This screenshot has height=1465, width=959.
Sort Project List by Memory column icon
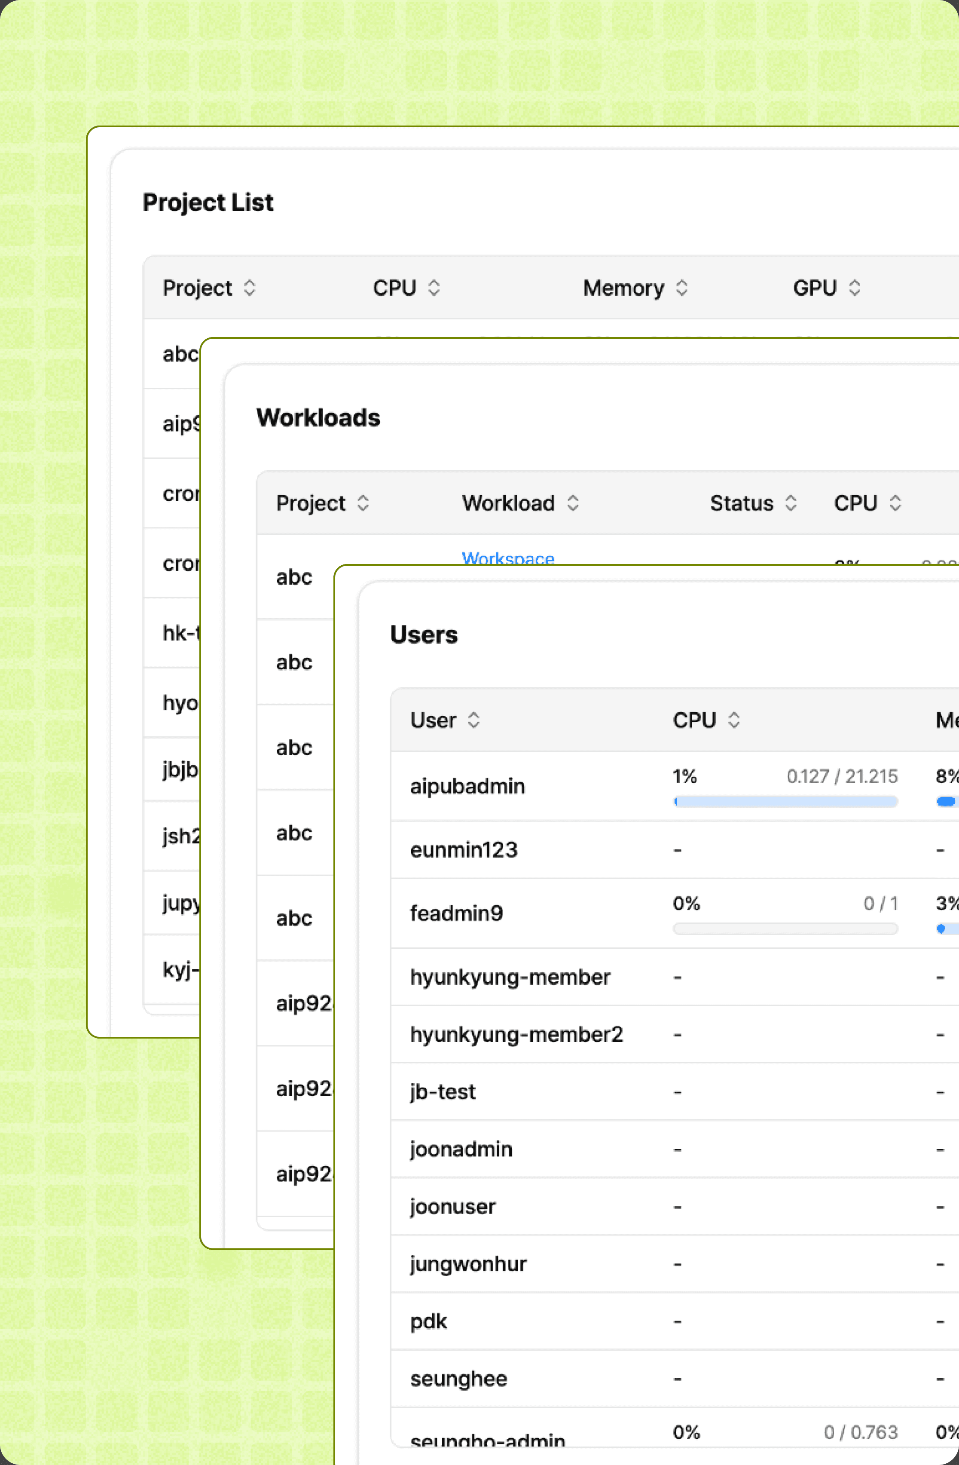(x=681, y=288)
